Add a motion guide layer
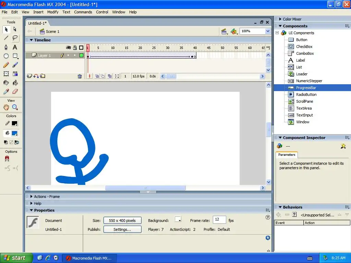351x263 pixels. (36, 76)
